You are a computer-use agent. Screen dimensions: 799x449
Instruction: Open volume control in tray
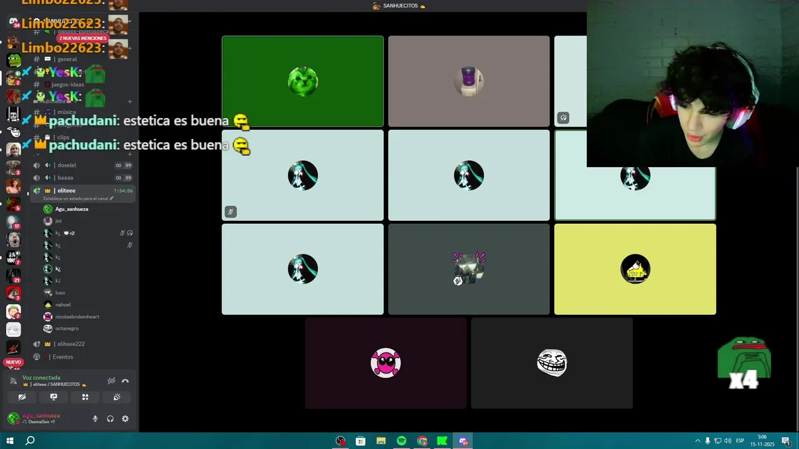(x=728, y=441)
